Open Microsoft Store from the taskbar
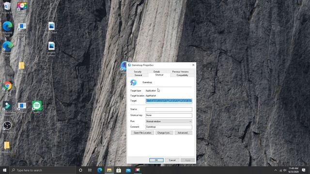The height and width of the screenshot is (174, 310). pyautogui.click(x=119, y=170)
